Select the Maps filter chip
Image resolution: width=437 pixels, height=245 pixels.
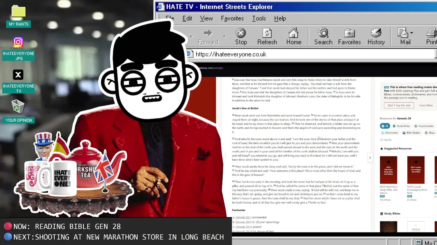pos(430,133)
